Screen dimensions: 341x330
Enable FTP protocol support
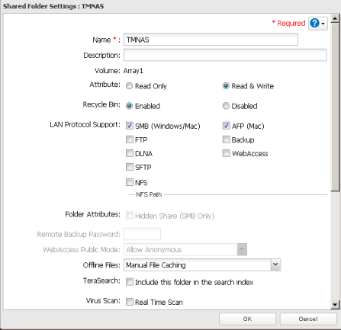click(x=130, y=139)
